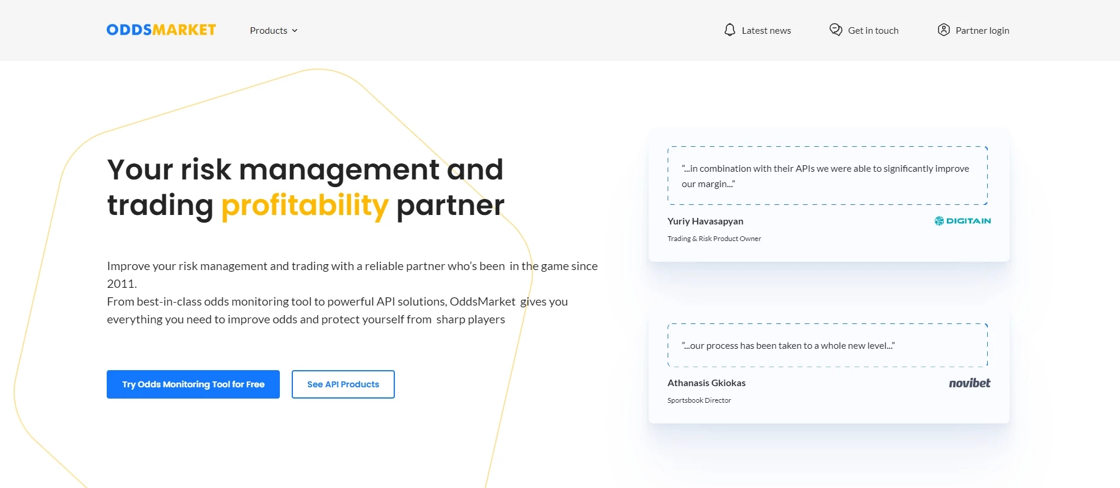Click the Sportsbook Director job title
1120x488 pixels.
[699, 400]
